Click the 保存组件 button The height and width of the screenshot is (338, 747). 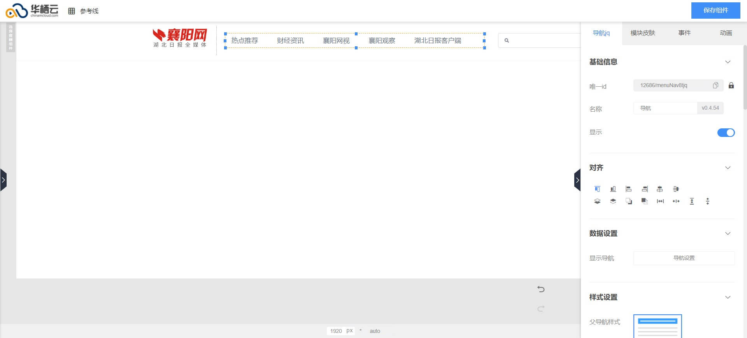pos(715,11)
